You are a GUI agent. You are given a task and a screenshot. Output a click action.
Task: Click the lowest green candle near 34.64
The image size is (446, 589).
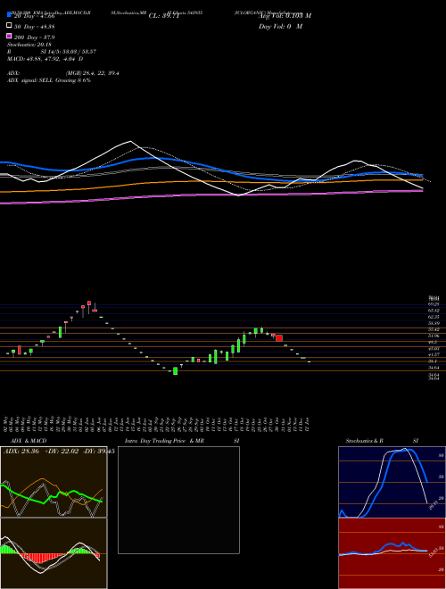point(175,370)
